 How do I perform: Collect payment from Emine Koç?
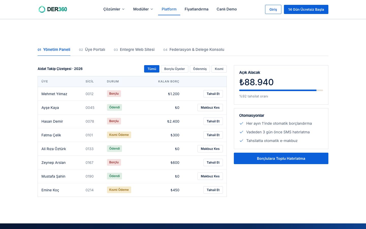click(213, 190)
